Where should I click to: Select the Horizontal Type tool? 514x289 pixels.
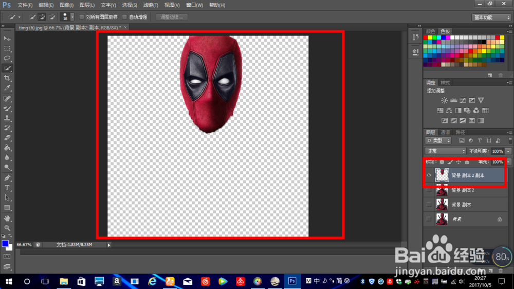point(7,188)
